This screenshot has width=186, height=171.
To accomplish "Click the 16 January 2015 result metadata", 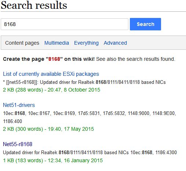I will [53, 160].
